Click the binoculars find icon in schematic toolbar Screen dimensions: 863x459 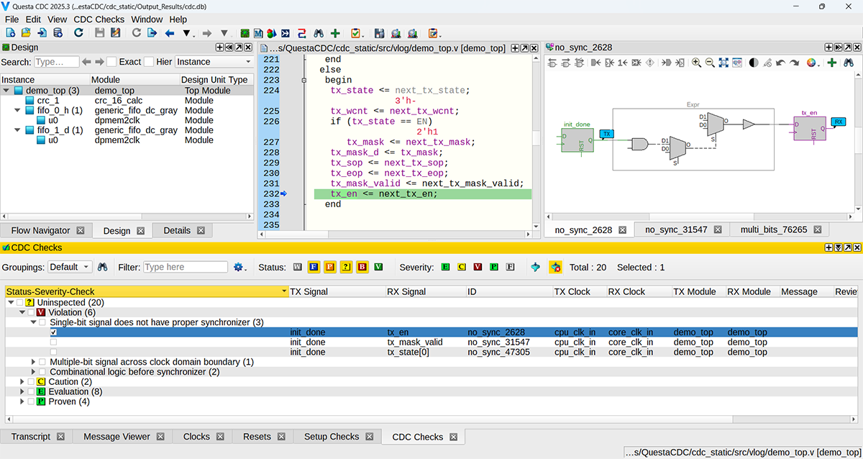tap(849, 63)
